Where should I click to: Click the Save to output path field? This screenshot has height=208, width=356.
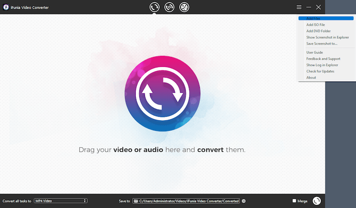(188, 201)
